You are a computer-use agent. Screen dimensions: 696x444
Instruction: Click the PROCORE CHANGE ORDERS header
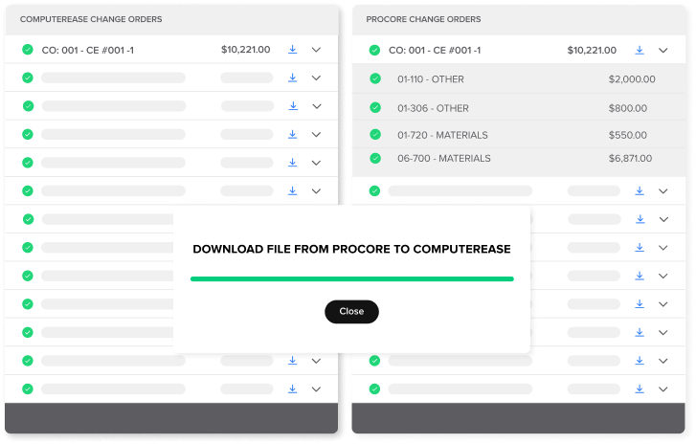click(423, 19)
